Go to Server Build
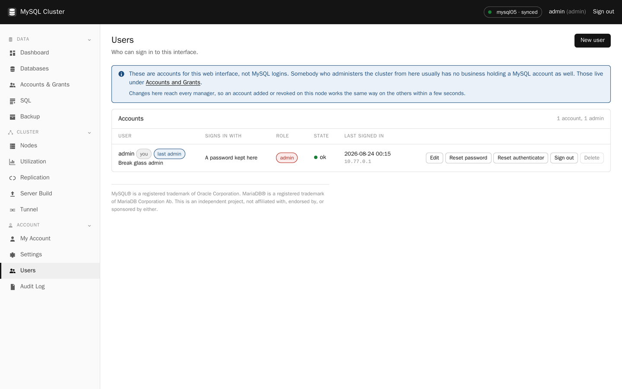This screenshot has height=389, width=622. pyautogui.click(x=50, y=194)
